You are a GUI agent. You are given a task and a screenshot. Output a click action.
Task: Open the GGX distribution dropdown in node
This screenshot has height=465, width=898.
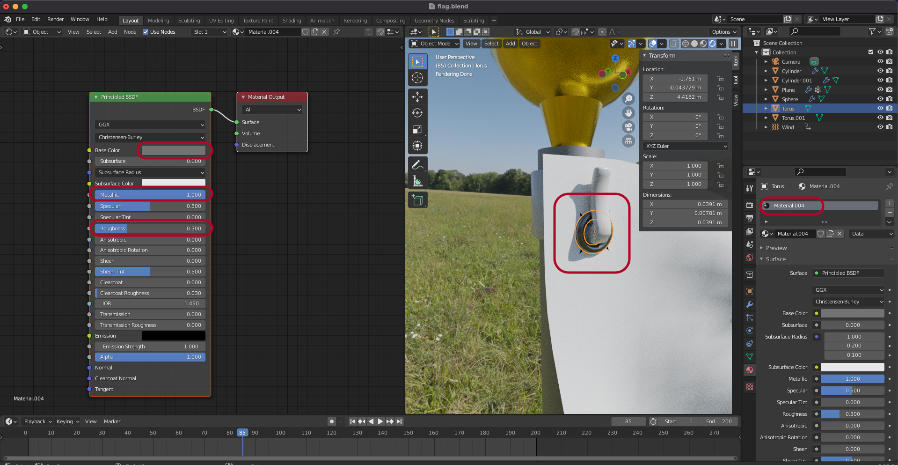pos(150,125)
